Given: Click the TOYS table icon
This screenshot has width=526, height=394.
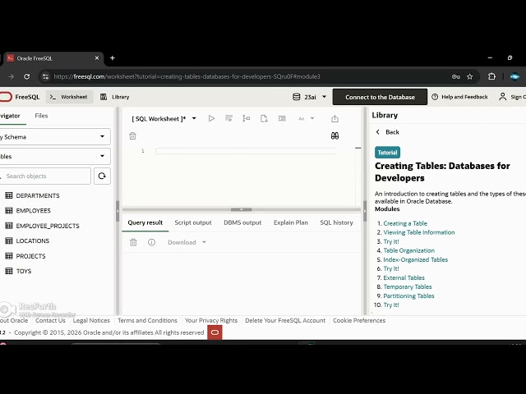Looking at the screenshot, I should pos(9,271).
